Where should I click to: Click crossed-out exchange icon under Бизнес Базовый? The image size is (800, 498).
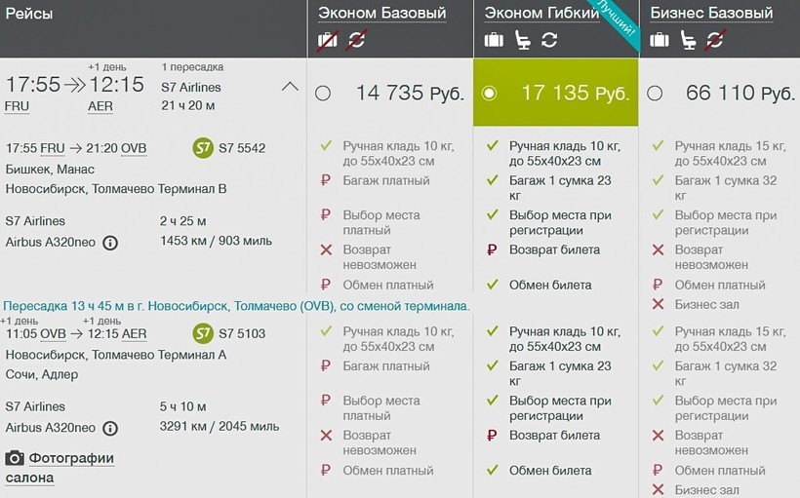[x=715, y=41]
